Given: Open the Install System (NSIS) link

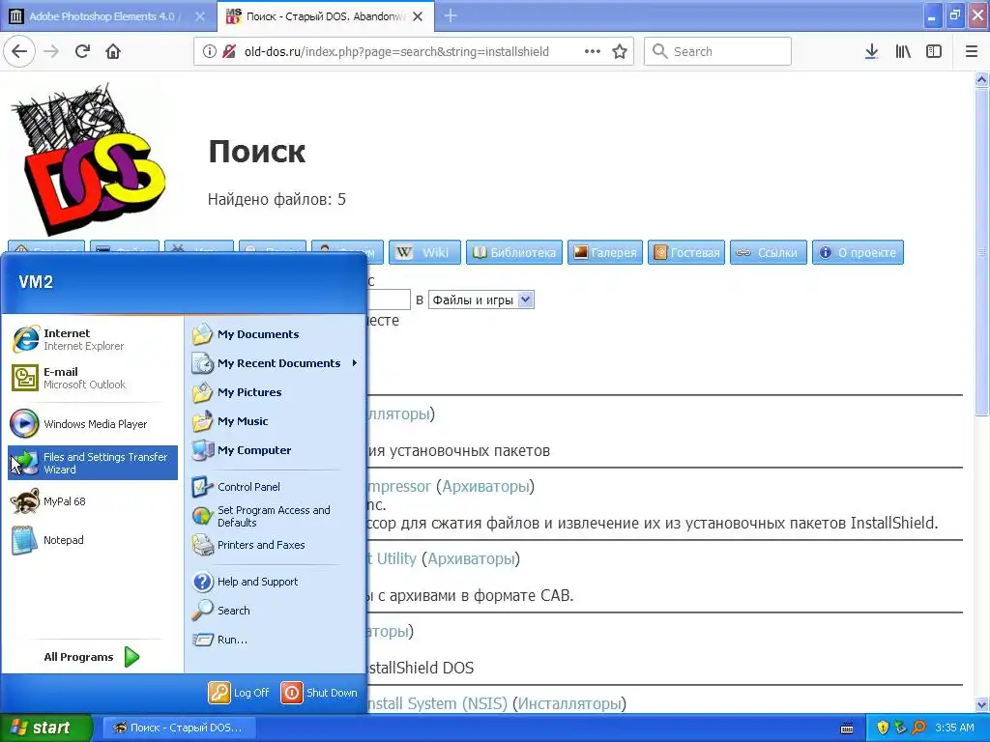Looking at the screenshot, I should click(437, 703).
